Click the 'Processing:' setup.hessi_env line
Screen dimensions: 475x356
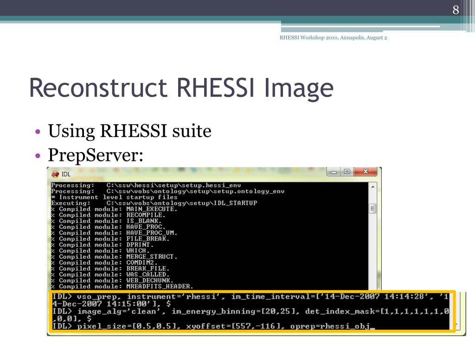(x=146, y=185)
